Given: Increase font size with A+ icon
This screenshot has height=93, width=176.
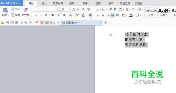Looking at the screenshot, I should coord(74,9).
